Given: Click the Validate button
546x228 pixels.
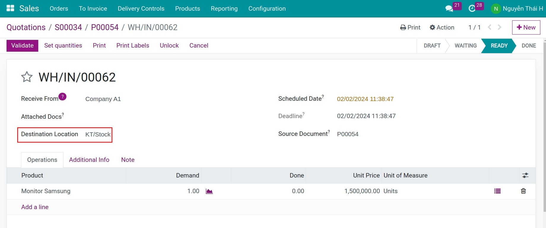Looking at the screenshot, I should tap(22, 45).
